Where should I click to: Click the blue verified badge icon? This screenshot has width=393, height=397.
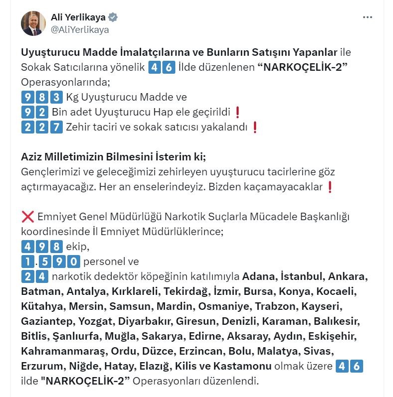tap(113, 17)
